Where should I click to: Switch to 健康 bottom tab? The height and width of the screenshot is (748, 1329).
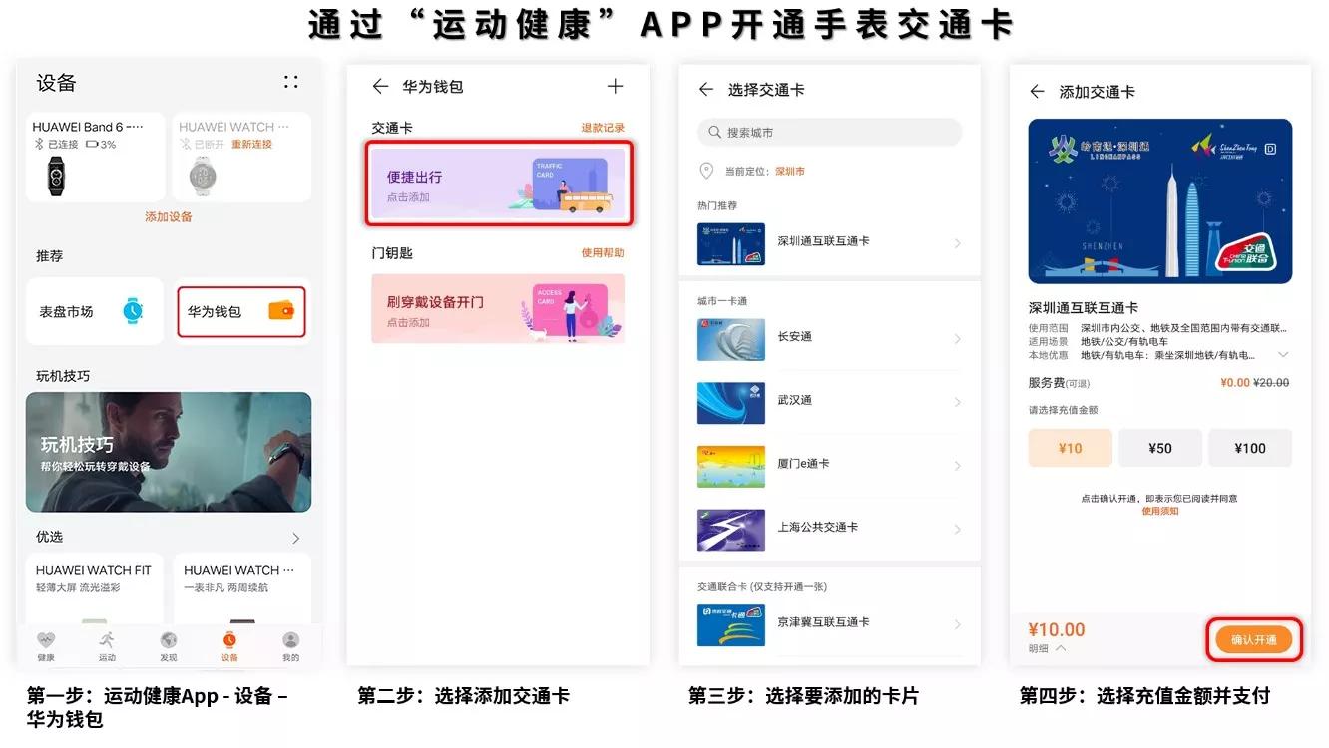(x=46, y=646)
